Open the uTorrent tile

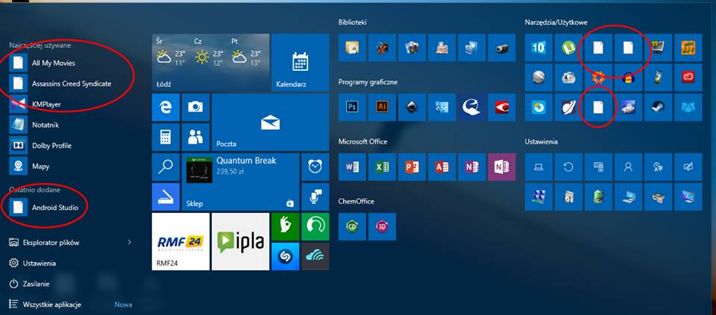point(568,48)
